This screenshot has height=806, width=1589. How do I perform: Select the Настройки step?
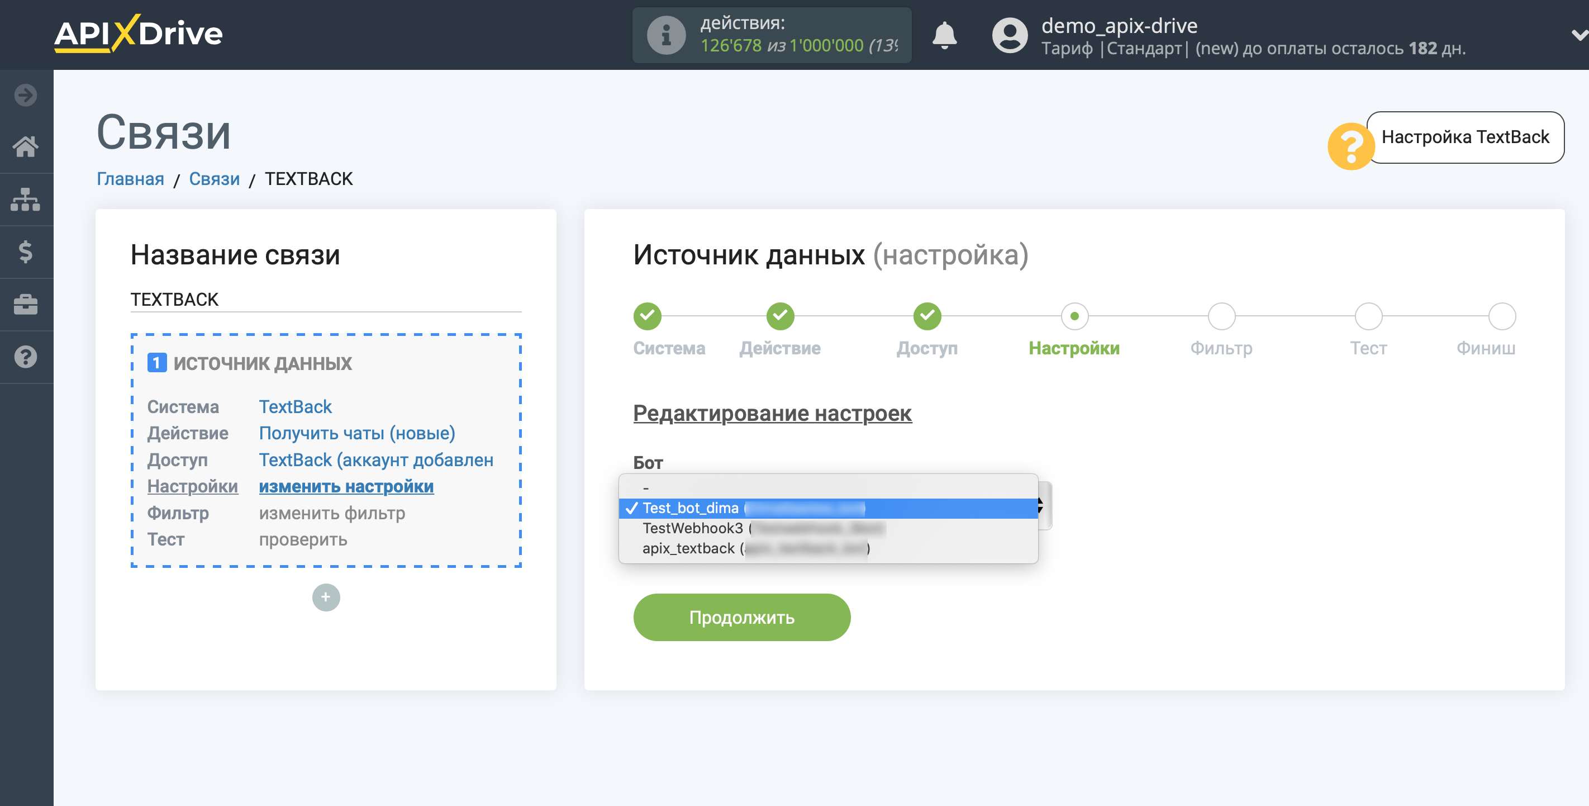click(x=1074, y=316)
